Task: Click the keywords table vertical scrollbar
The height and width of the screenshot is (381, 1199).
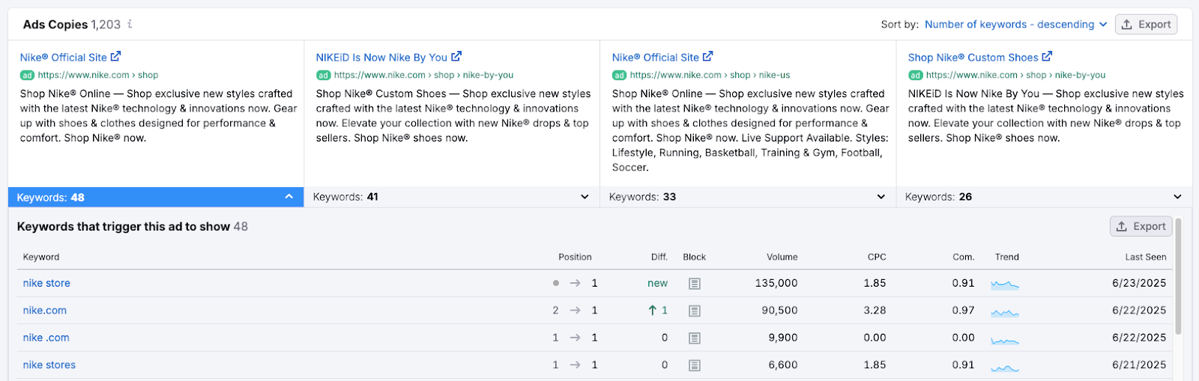Action: (x=1178, y=277)
